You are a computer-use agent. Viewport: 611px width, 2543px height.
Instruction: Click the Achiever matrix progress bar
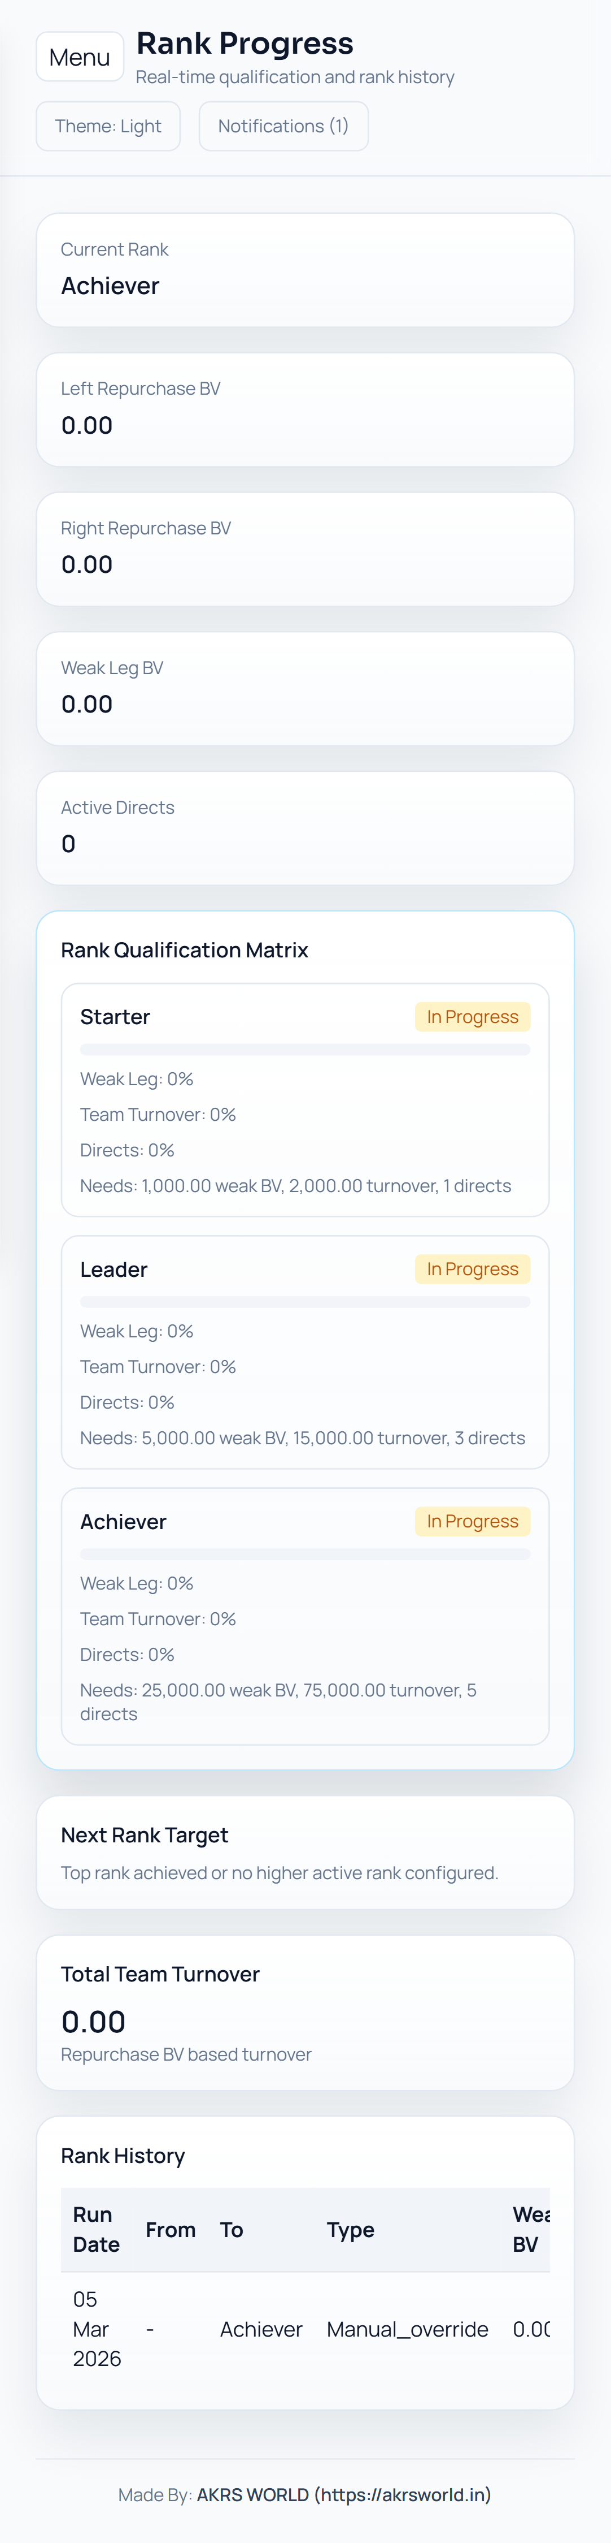coord(304,1554)
